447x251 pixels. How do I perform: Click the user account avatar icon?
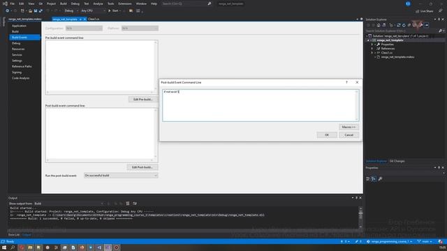(408, 3)
